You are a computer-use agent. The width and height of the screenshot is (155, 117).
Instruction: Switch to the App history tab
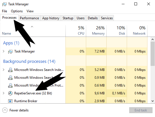coord(51,18)
